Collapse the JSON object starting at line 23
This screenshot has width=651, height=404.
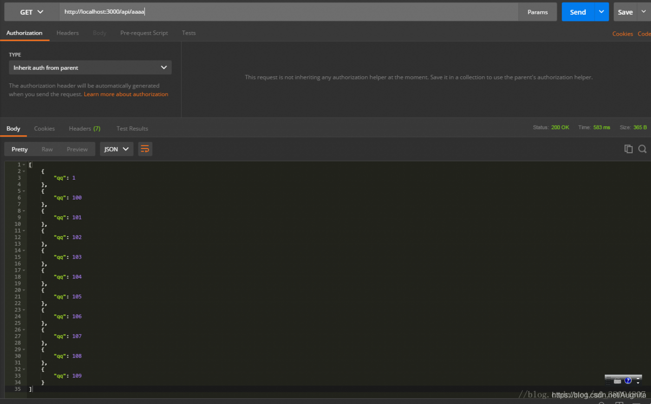tap(24, 310)
